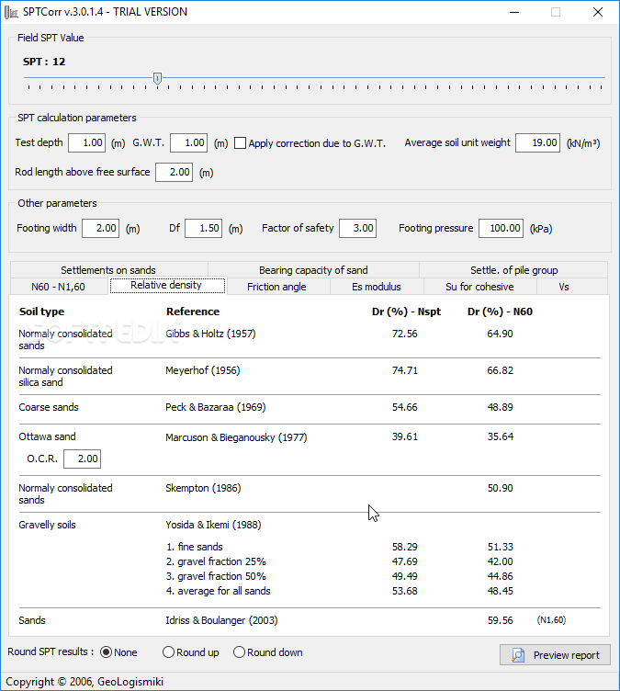
Task: Click the Skempton (1986) reference
Action: tap(203, 488)
